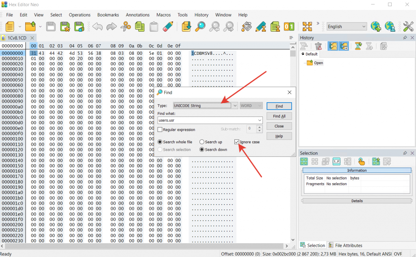Open the English language dropdown
The height and width of the screenshot is (257, 416).
[347, 26]
